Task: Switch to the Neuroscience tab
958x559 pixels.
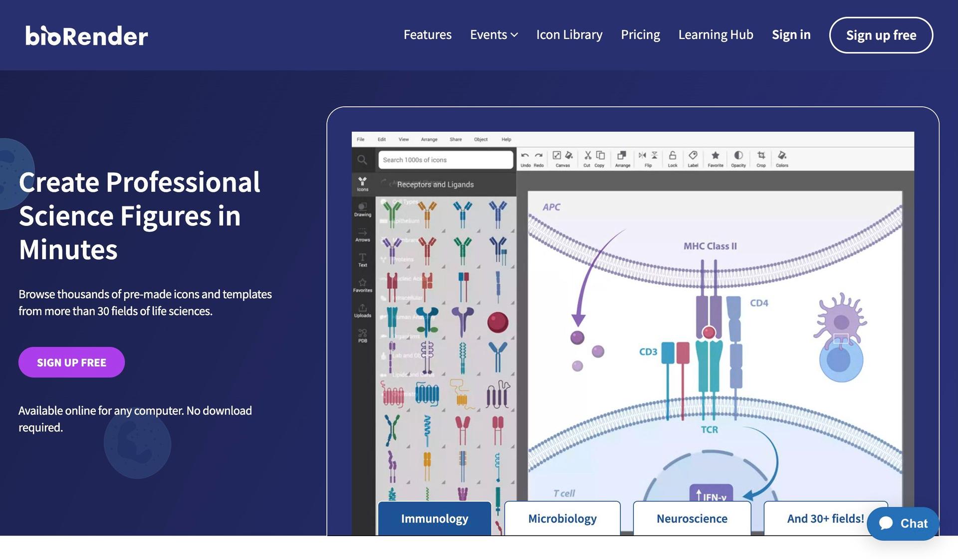Action: [692, 519]
